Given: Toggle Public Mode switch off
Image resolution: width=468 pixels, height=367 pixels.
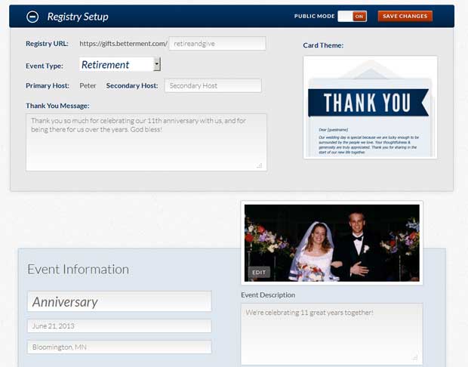Looking at the screenshot, I should [353, 16].
